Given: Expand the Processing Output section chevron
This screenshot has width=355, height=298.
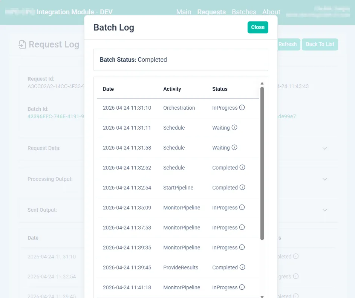Looking at the screenshot, I should point(325,179).
